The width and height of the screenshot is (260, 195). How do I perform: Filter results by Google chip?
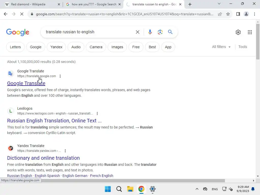pyautogui.click(x=36, y=47)
